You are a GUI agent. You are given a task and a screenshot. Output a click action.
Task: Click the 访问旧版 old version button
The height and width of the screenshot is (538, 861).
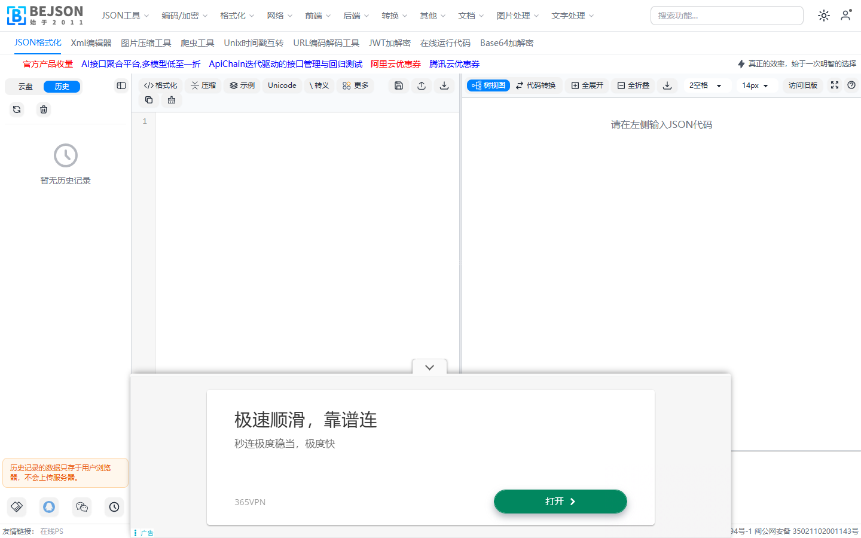[803, 85]
